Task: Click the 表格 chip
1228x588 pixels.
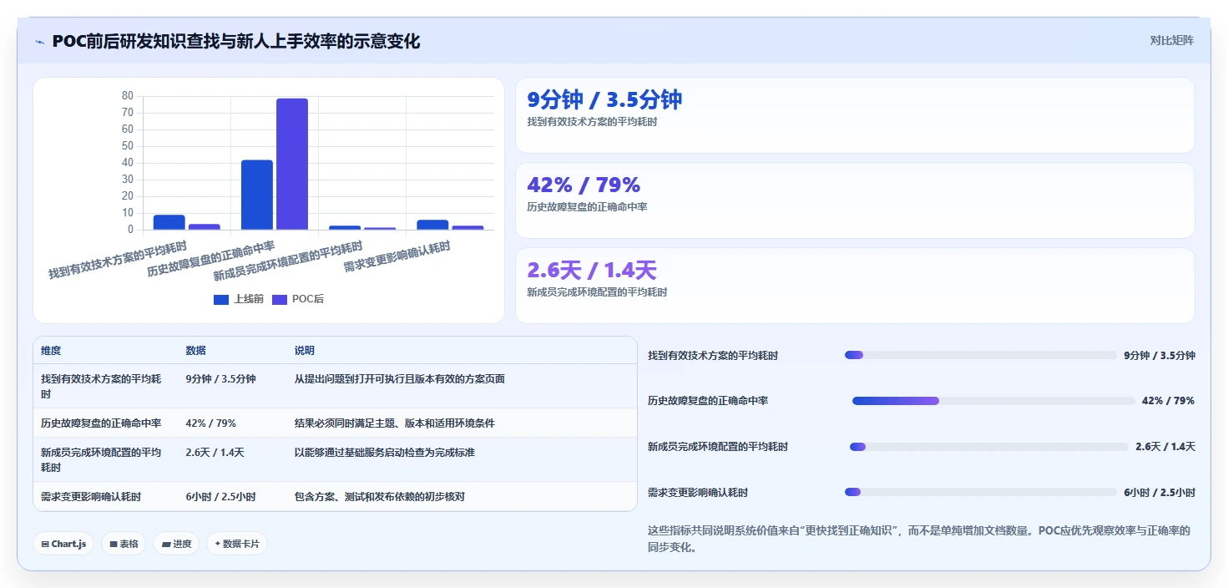Action: pos(124,544)
